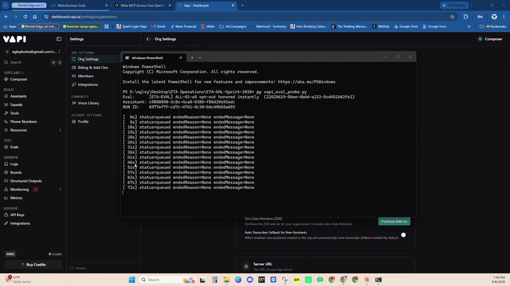Image resolution: width=510 pixels, height=286 pixels.
Task: Open Calculator from Windows taskbar
Action: (x=214, y=280)
